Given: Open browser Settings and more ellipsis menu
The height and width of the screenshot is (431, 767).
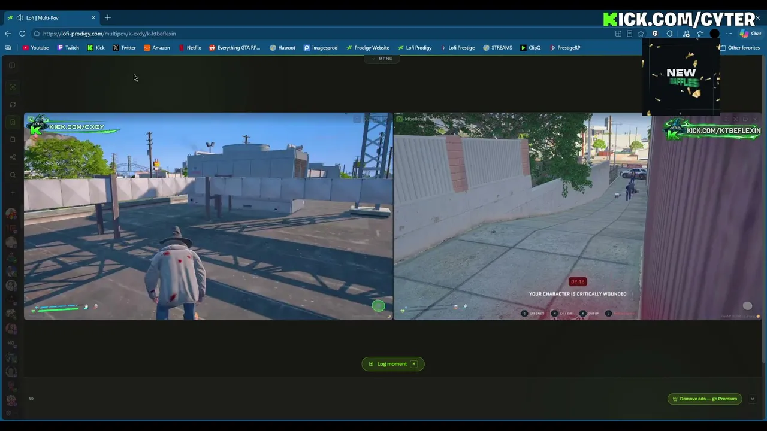Looking at the screenshot, I should 729,34.
